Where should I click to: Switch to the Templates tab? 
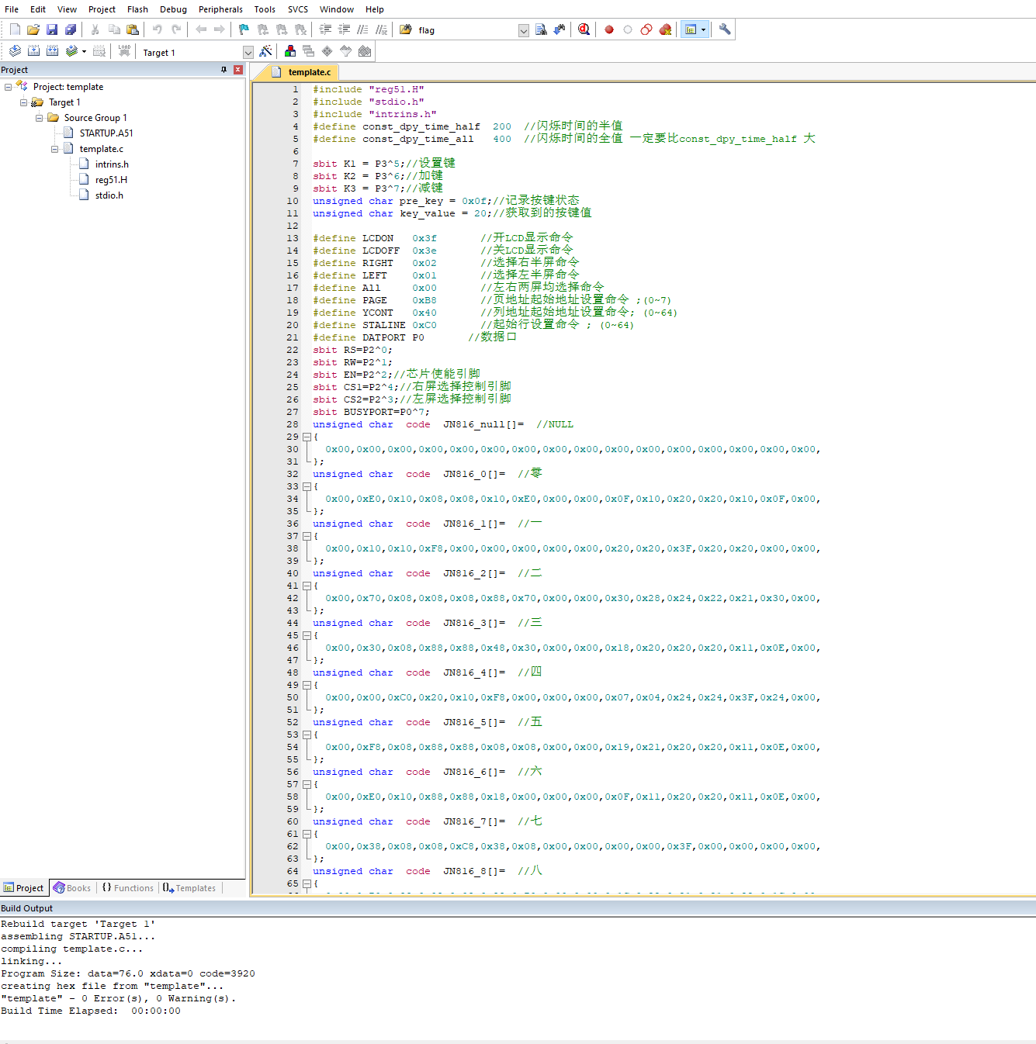(189, 888)
